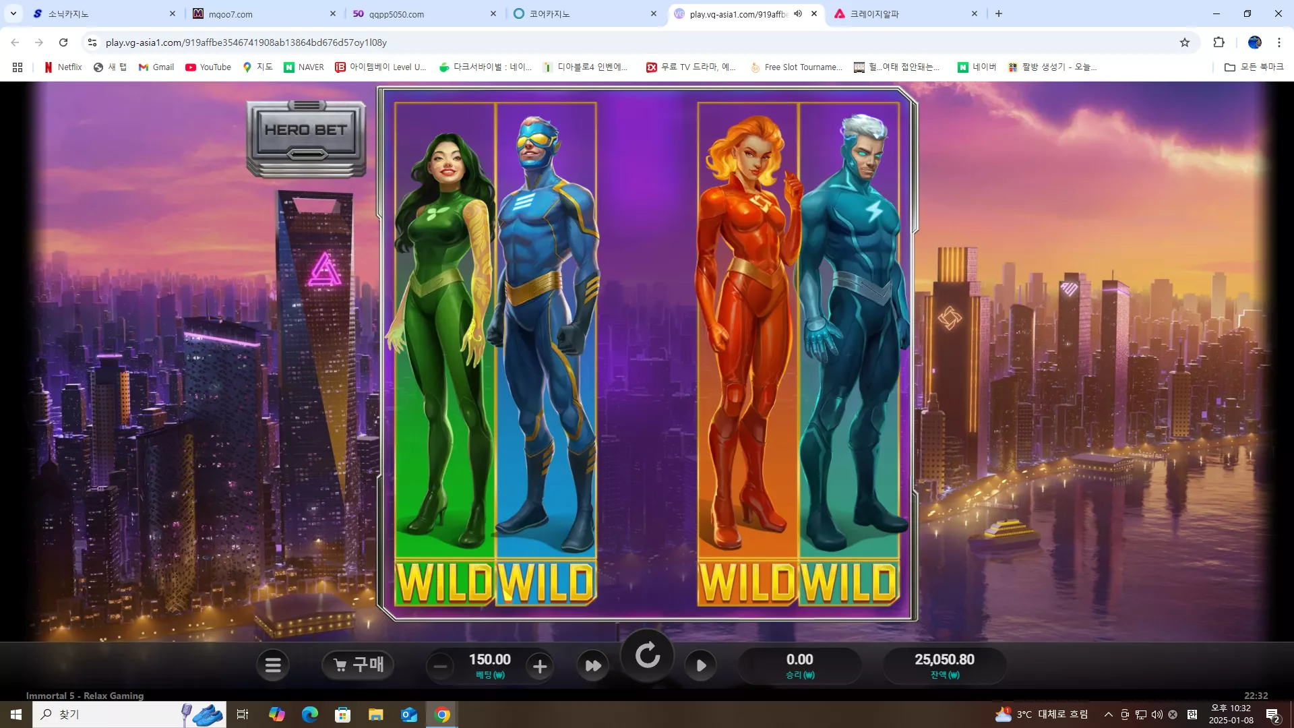
Task: Switch to the 코어카지노 tab
Action: click(584, 13)
